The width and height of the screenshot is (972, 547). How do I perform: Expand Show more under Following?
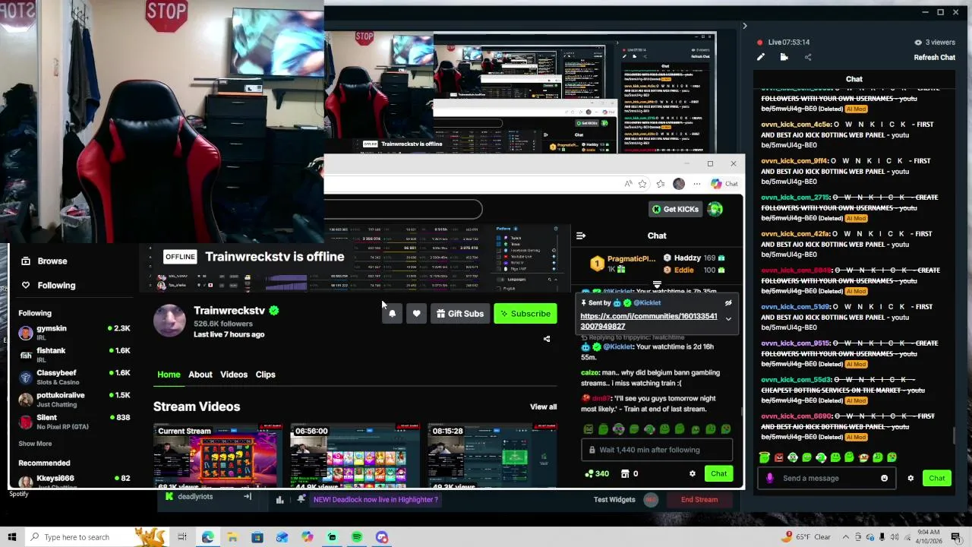pos(35,444)
